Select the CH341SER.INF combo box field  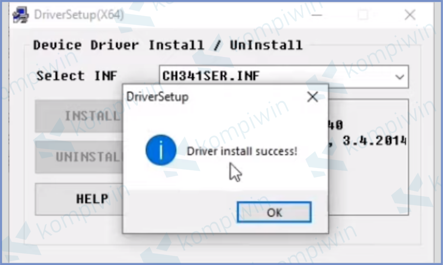click(x=284, y=77)
